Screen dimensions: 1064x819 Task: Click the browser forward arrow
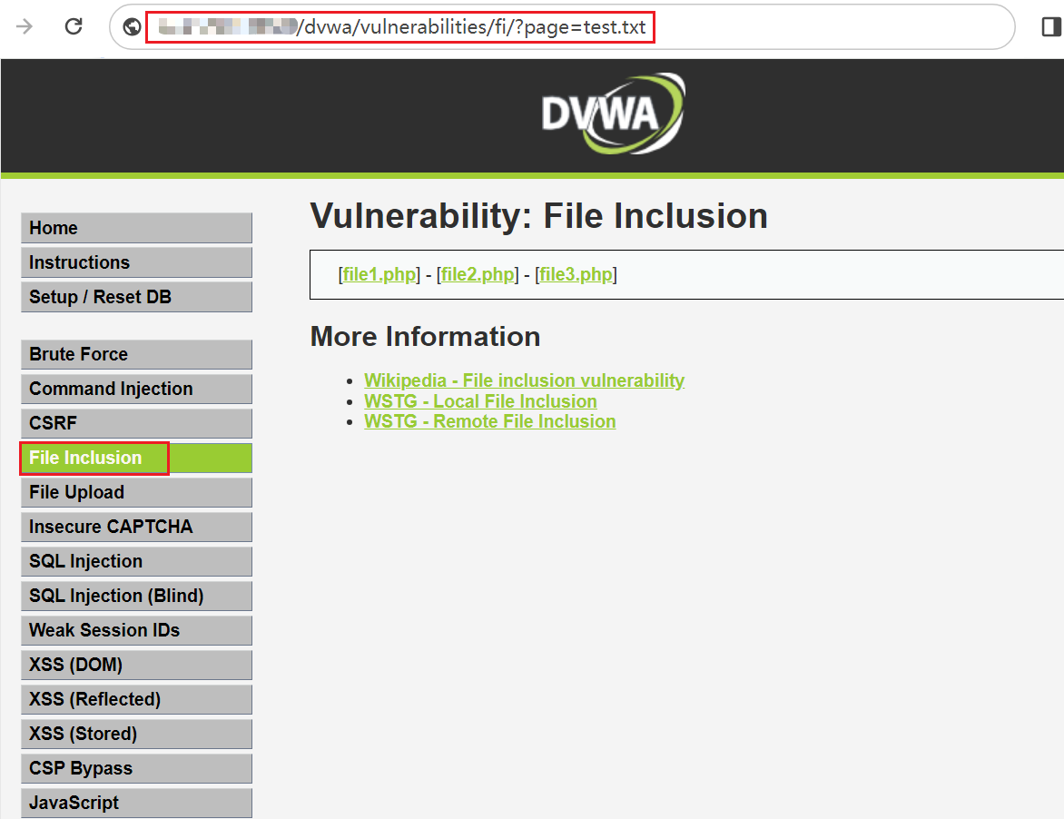[25, 26]
